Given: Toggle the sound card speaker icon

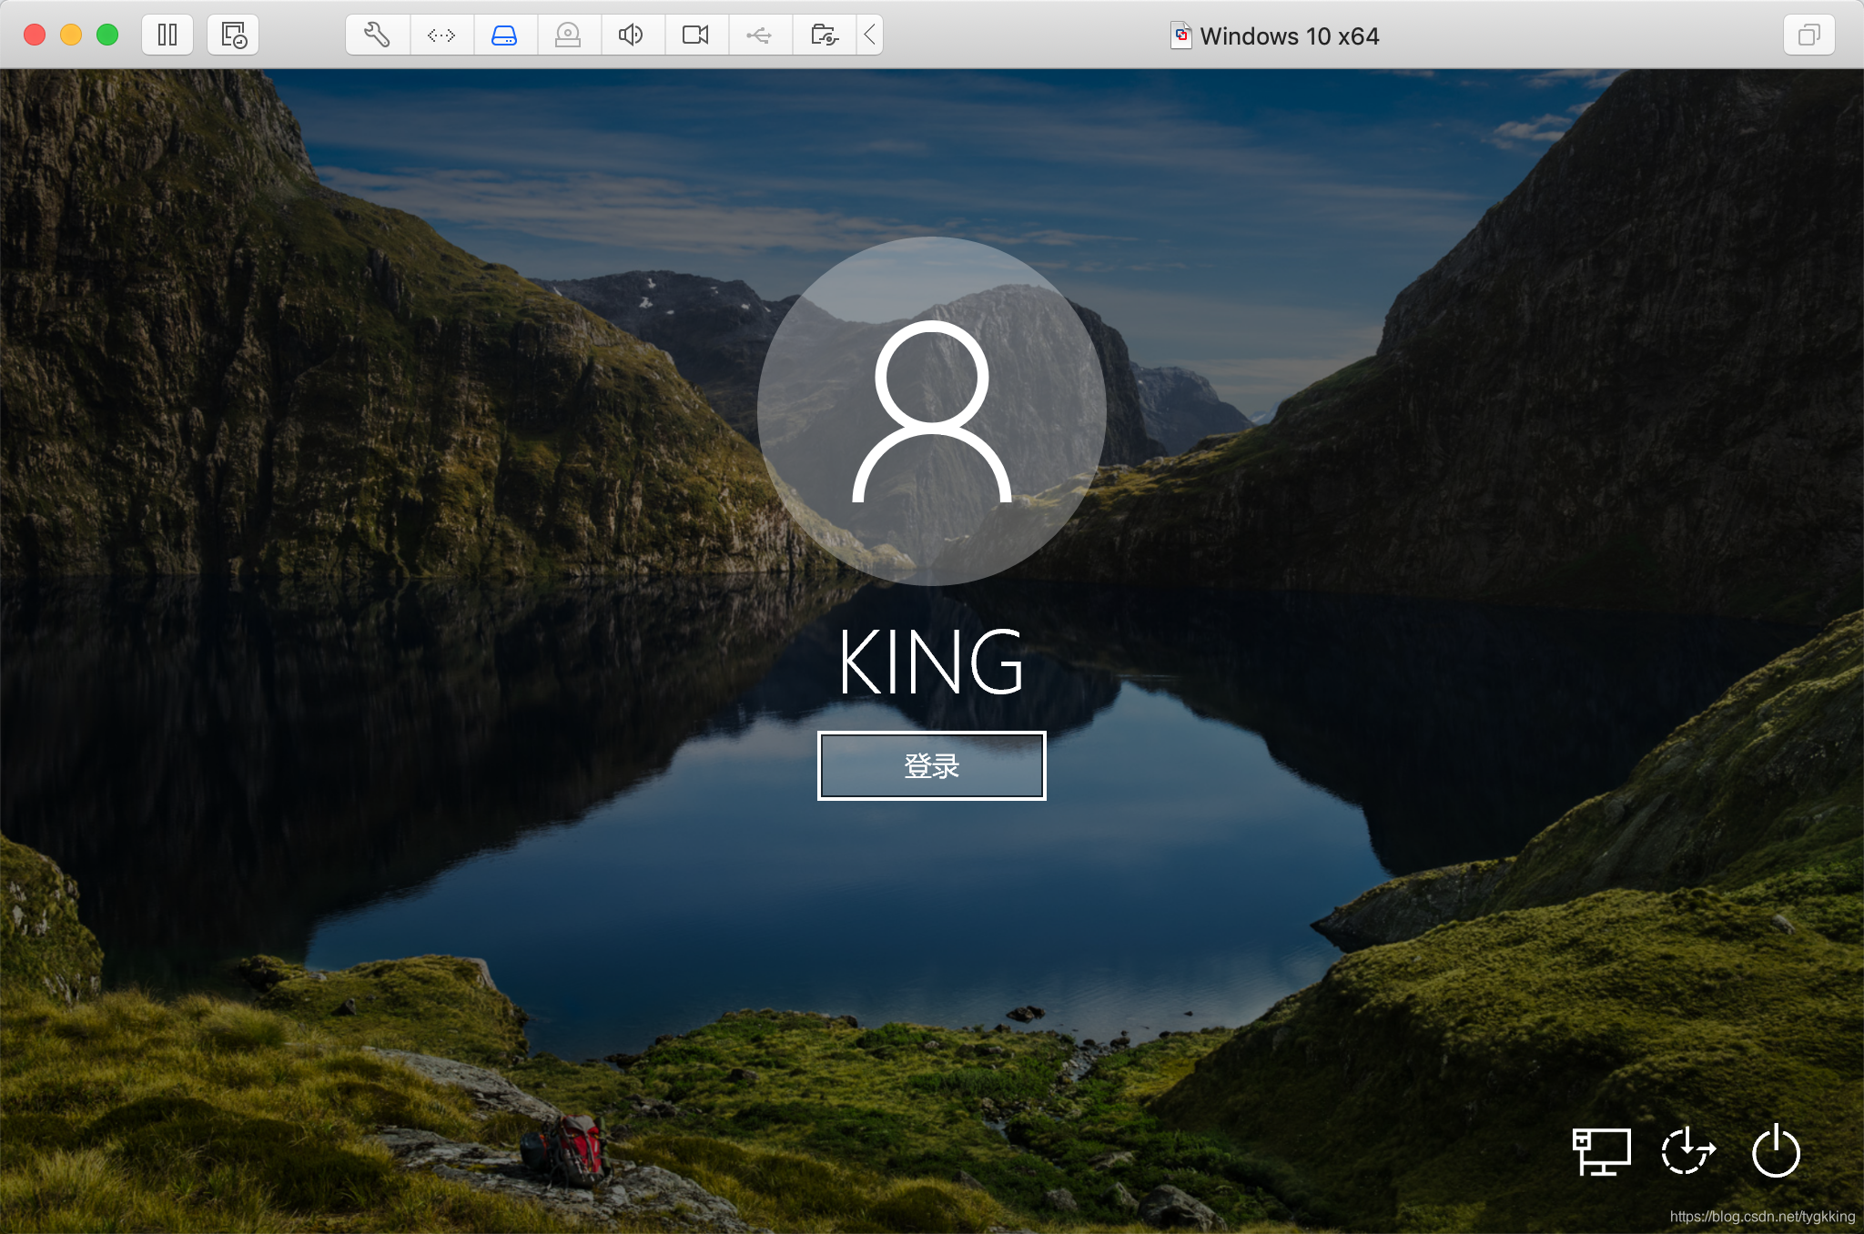Looking at the screenshot, I should tap(631, 35).
